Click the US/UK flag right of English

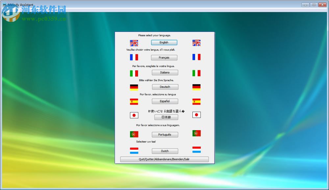[196, 43]
